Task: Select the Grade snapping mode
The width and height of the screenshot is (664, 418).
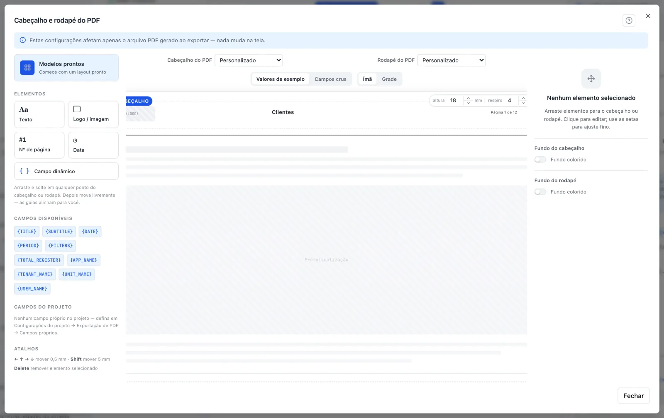Action: pyautogui.click(x=389, y=79)
